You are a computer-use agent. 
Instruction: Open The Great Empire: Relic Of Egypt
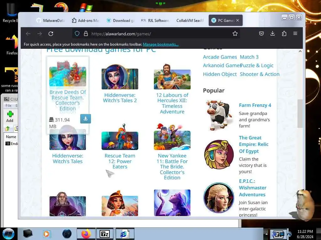(x=254, y=144)
